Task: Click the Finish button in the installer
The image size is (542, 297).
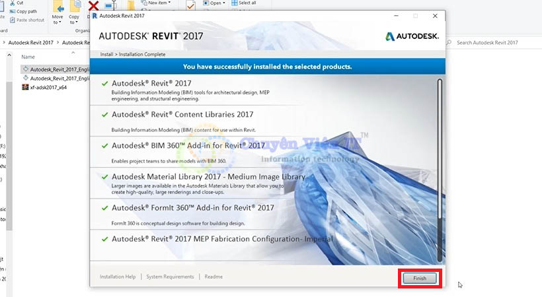Action: 420,278
